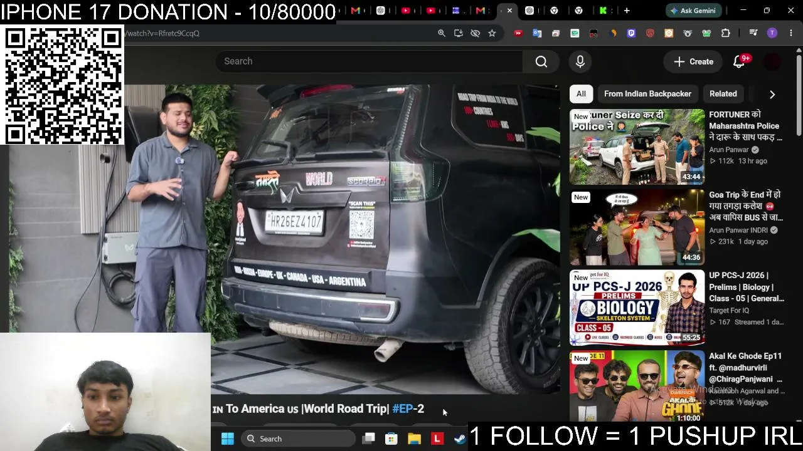Screen dimensions: 803x451
Task: Click the 43:44 duration badge
Action: click(x=691, y=177)
